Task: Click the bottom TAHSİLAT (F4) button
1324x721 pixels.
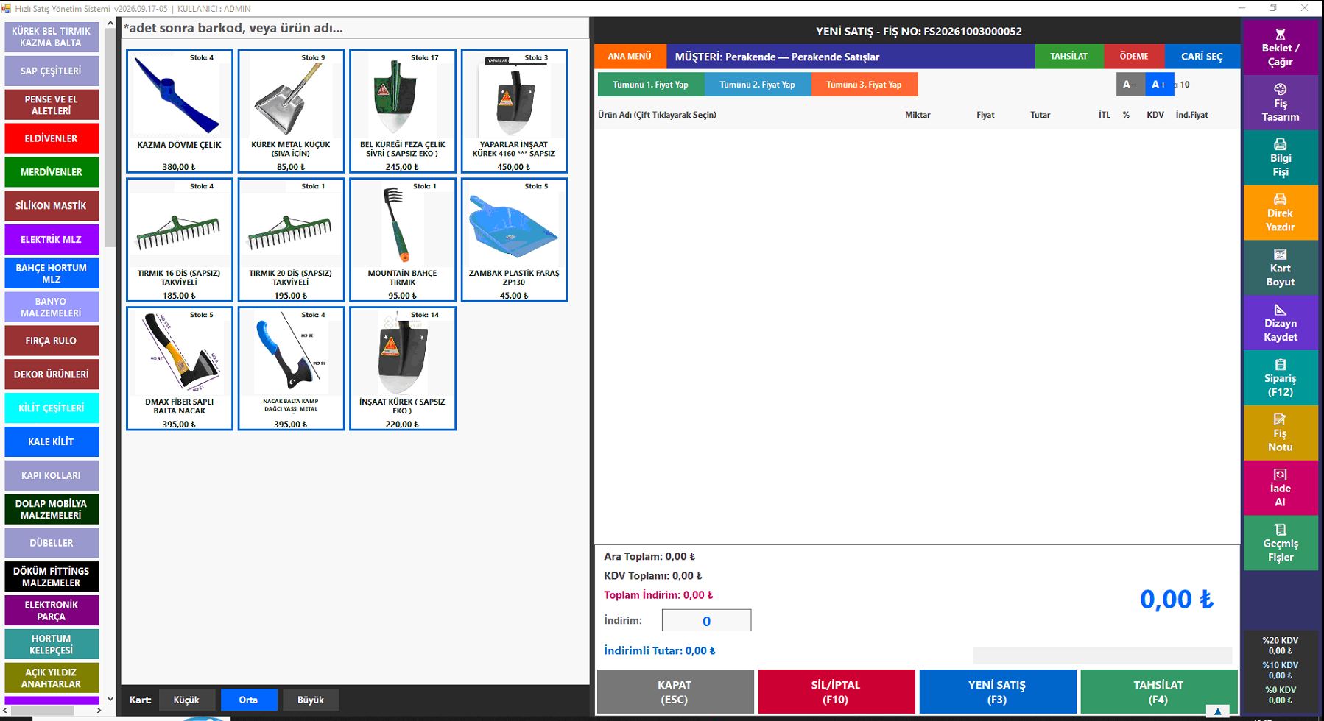Action: pos(1158,692)
